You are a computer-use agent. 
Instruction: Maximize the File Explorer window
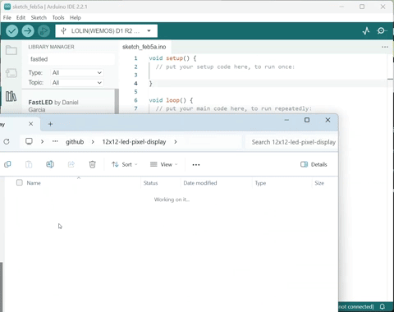click(x=307, y=120)
